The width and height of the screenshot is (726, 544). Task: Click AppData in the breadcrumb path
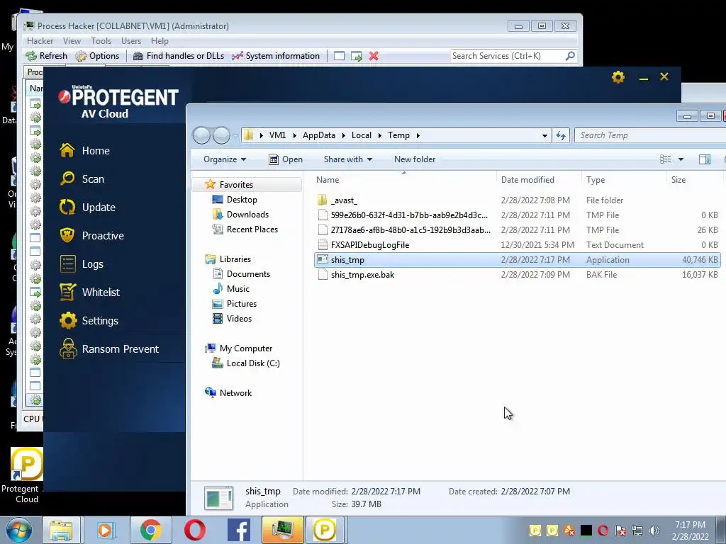coord(318,135)
